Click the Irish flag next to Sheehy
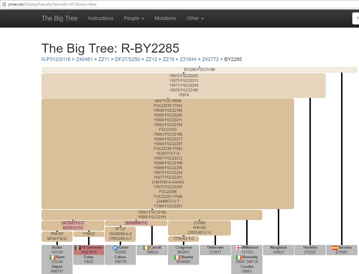This screenshot has height=274, width=359. coord(177,257)
